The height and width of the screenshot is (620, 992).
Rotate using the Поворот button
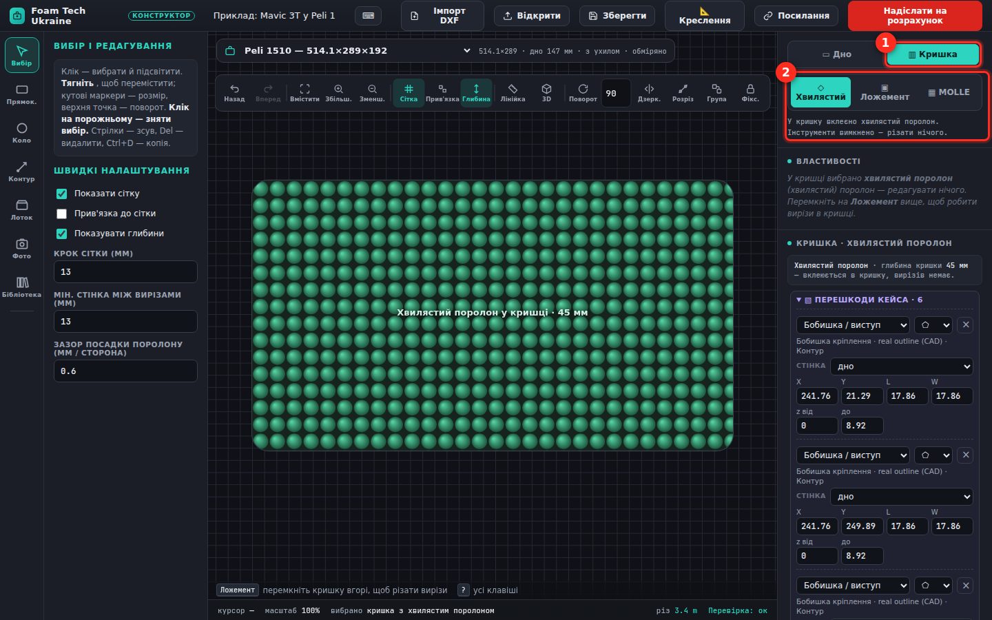pos(583,93)
